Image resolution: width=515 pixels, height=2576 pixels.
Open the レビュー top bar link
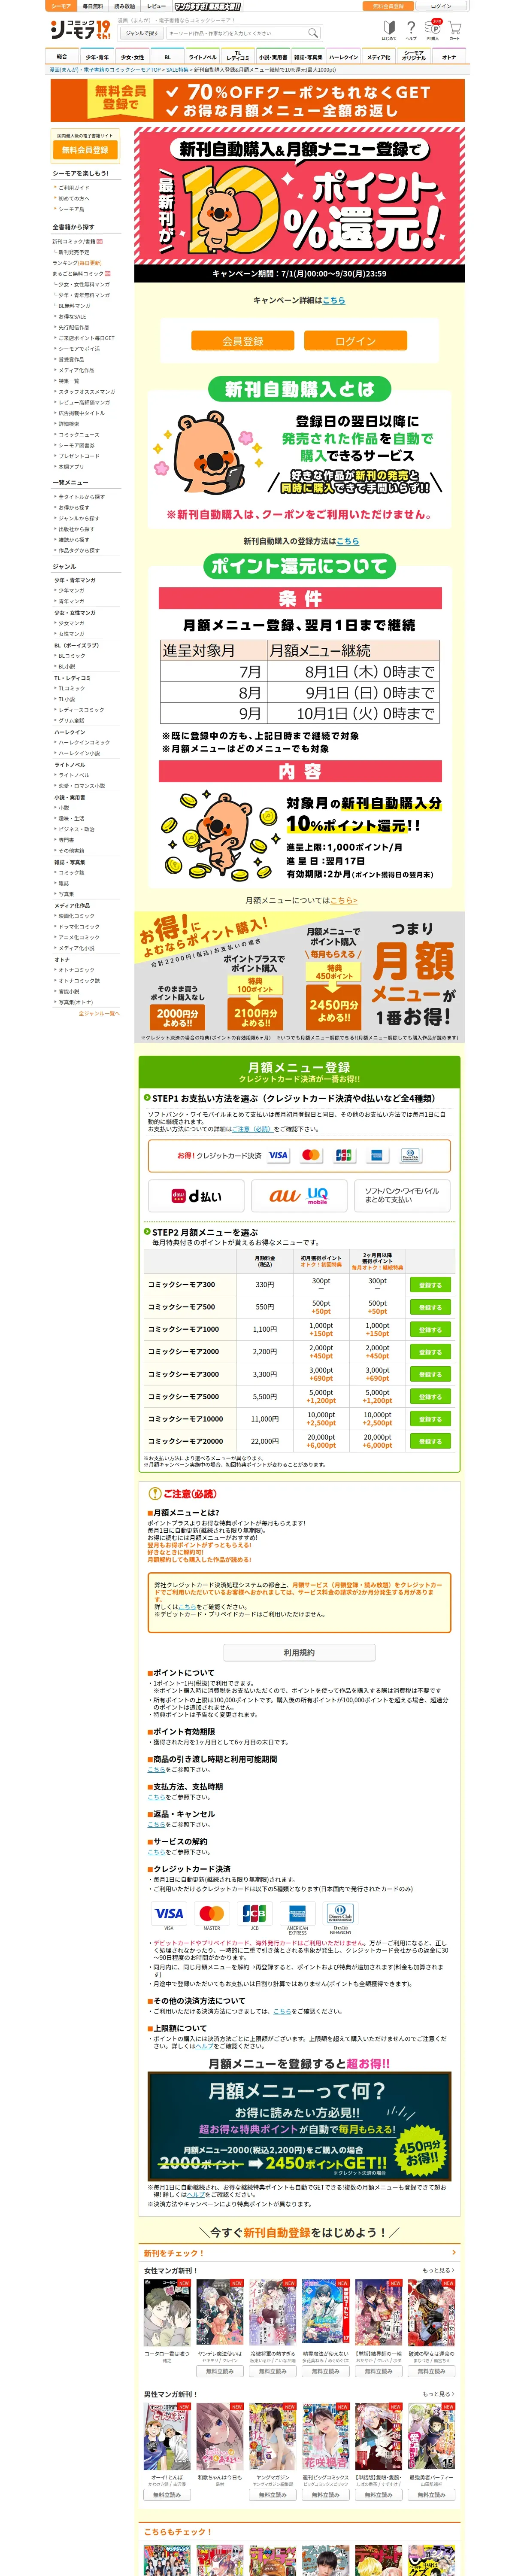click(156, 6)
